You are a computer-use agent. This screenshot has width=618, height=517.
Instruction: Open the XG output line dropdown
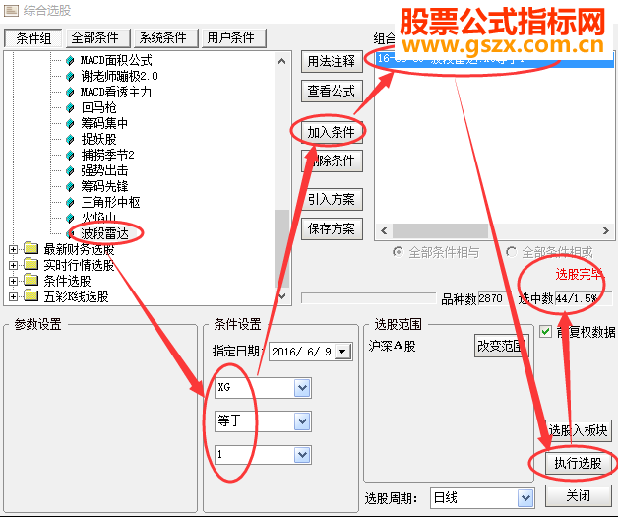[302, 388]
